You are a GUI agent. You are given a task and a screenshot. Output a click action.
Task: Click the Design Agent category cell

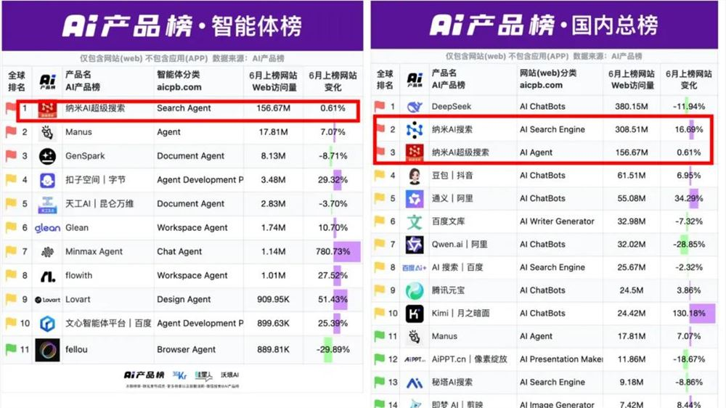point(184,300)
